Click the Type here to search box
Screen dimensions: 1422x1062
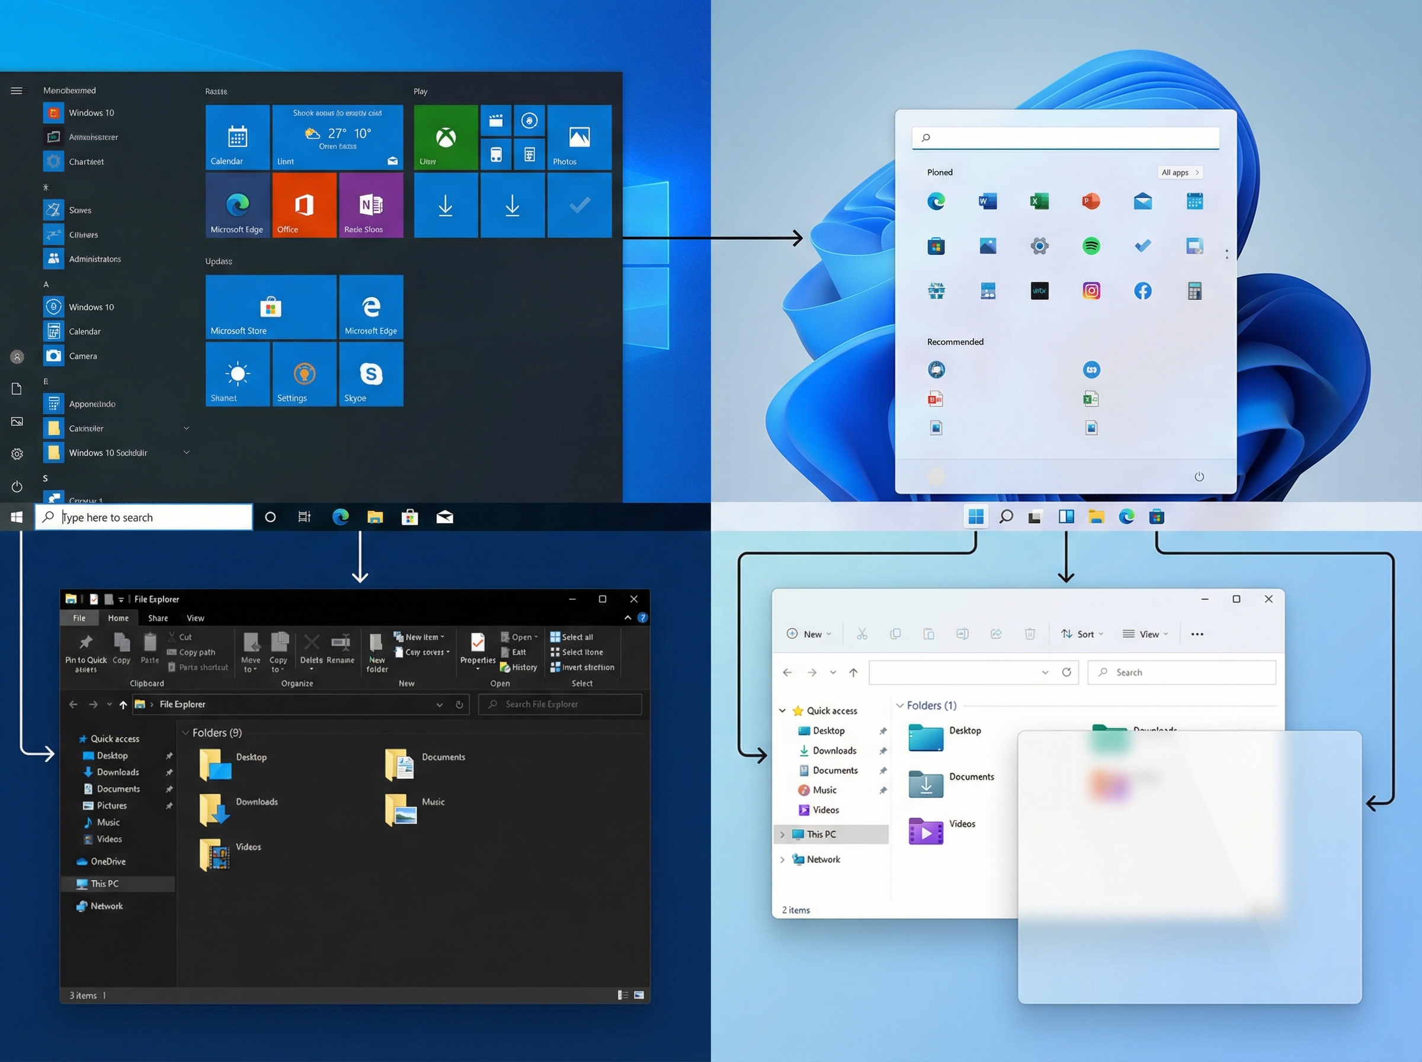click(143, 517)
